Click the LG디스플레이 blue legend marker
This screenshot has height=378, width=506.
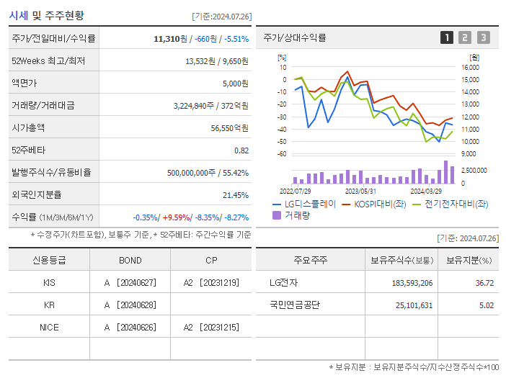point(277,204)
